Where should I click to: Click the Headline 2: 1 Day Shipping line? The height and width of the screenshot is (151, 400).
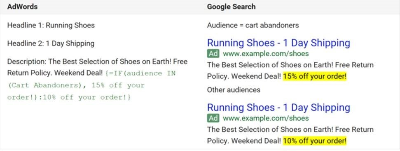[x=51, y=43]
